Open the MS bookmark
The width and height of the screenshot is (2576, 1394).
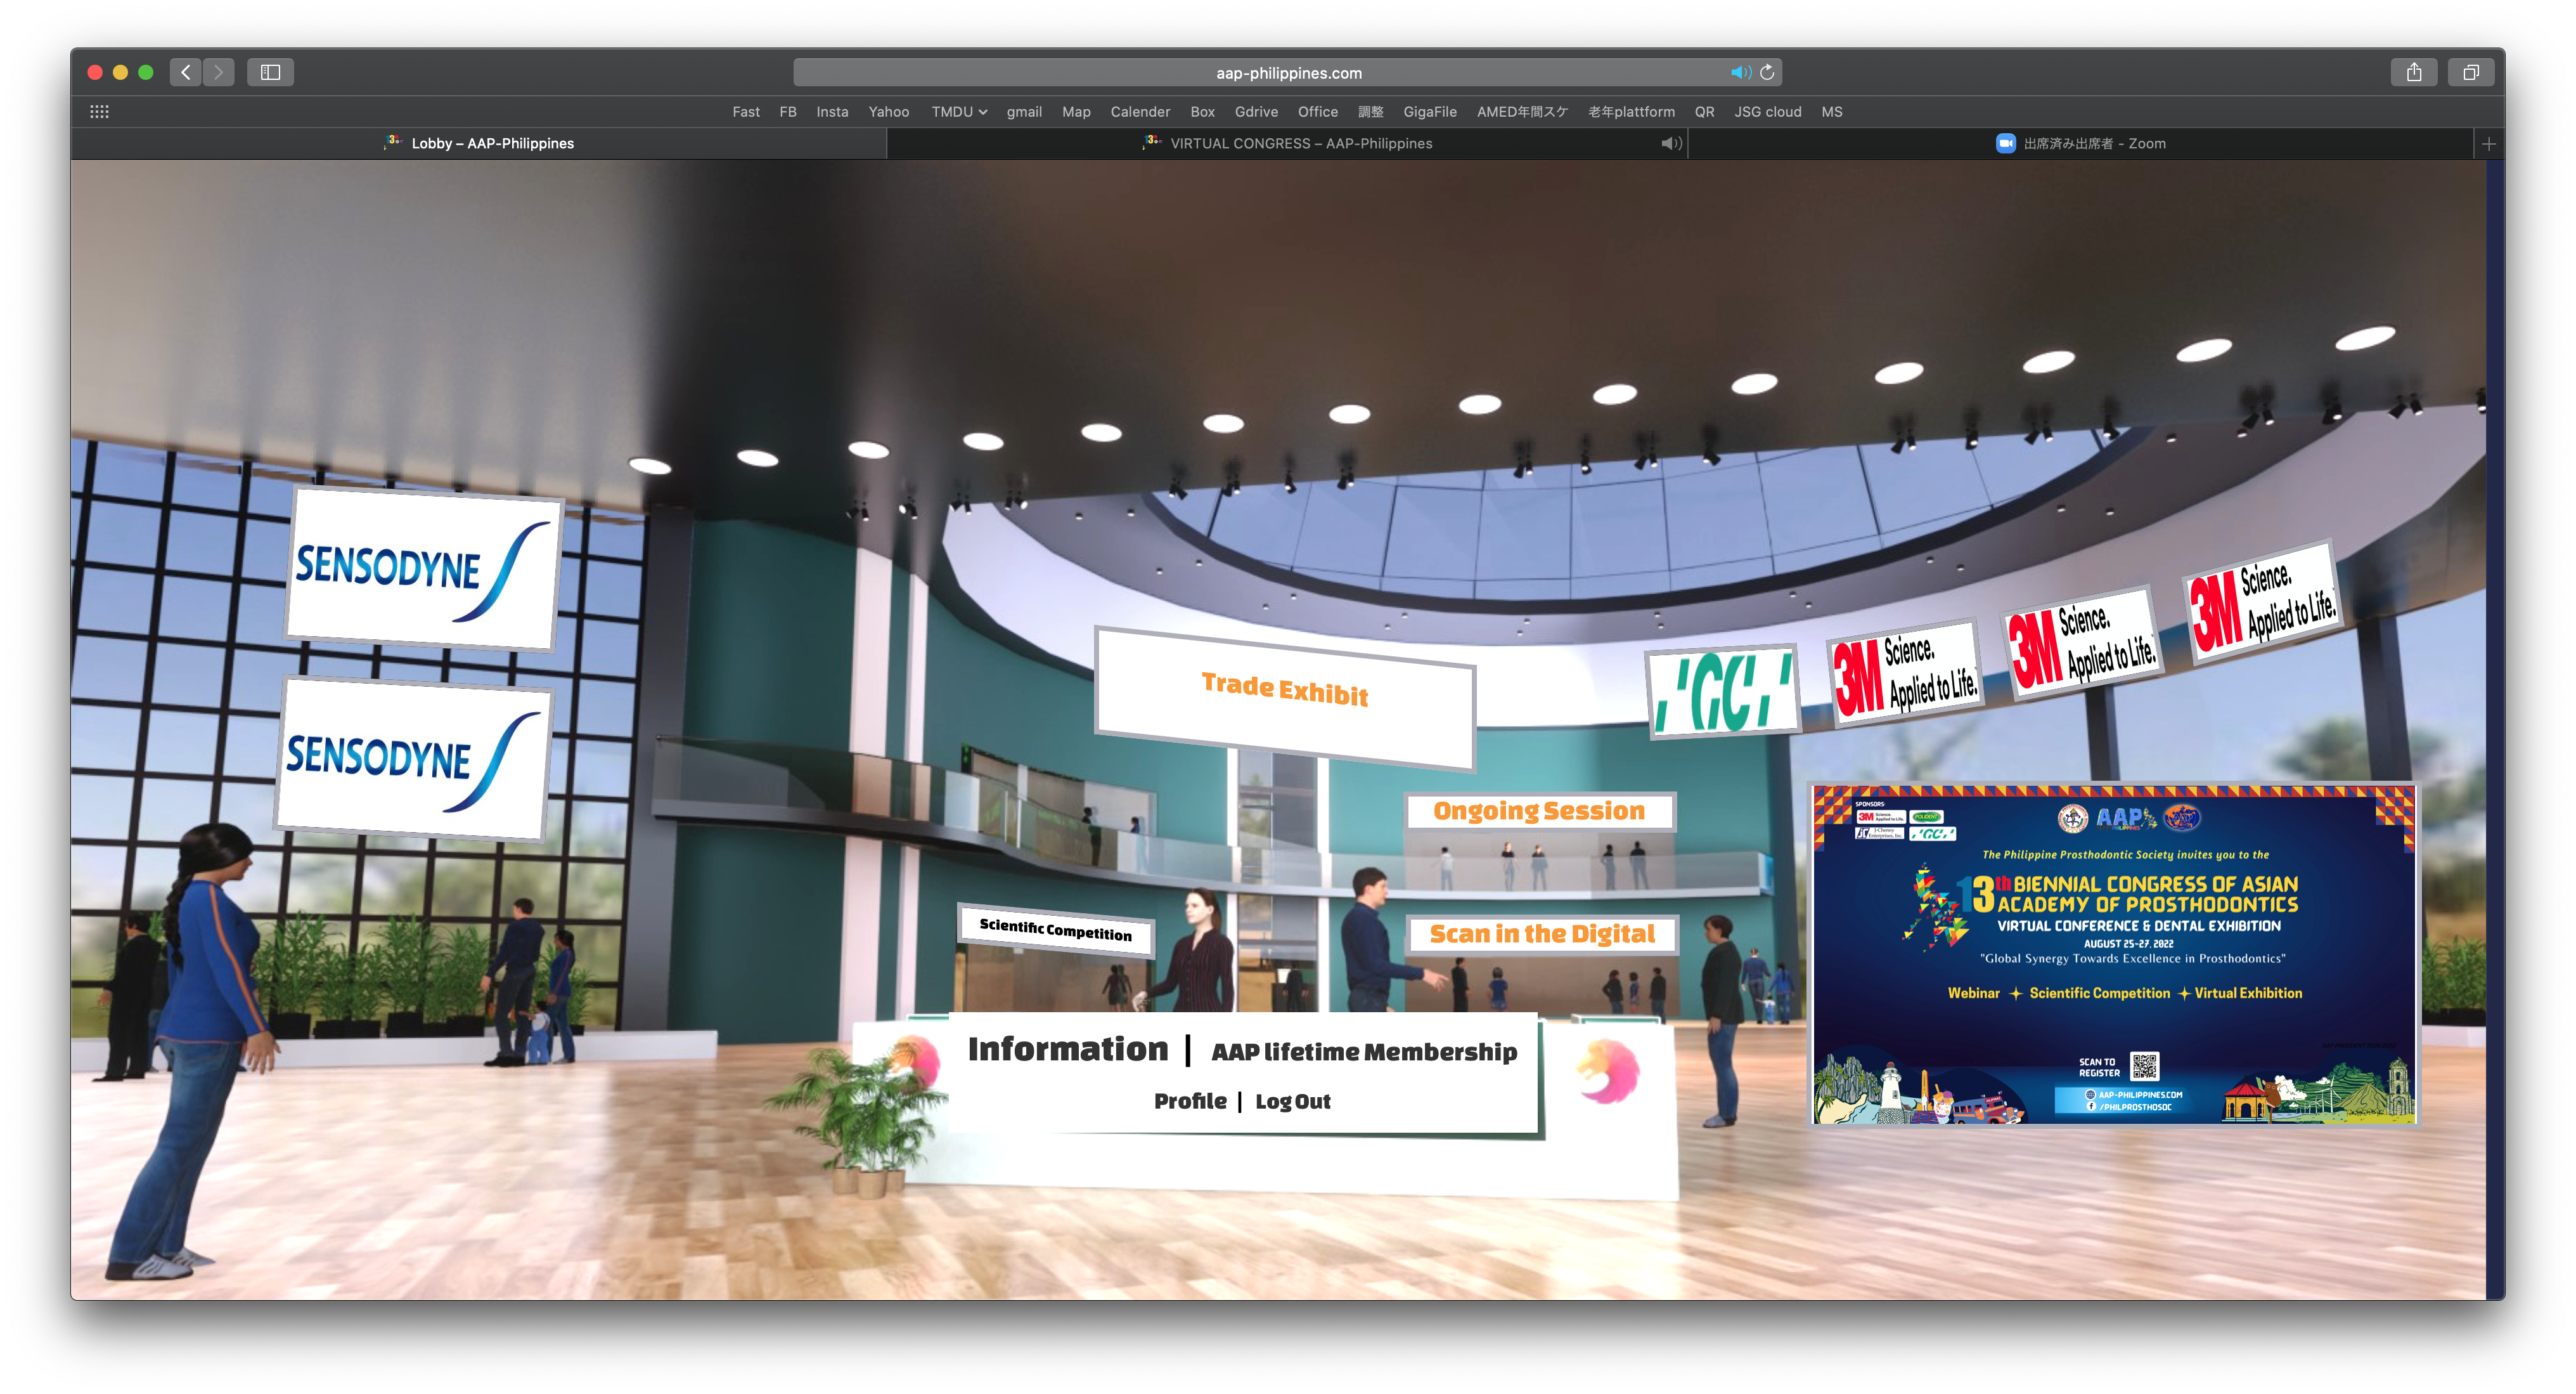[1832, 112]
